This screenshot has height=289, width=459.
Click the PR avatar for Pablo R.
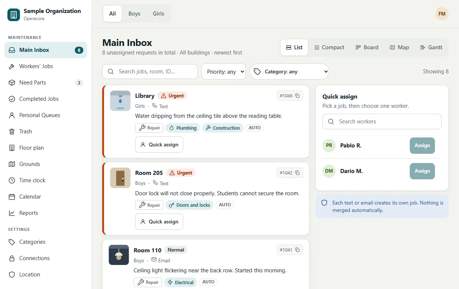pyautogui.click(x=329, y=146)
